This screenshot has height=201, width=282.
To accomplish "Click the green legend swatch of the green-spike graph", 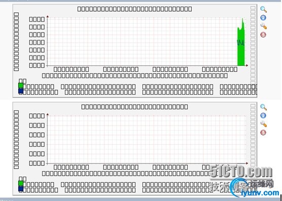I will coord(21,86).
